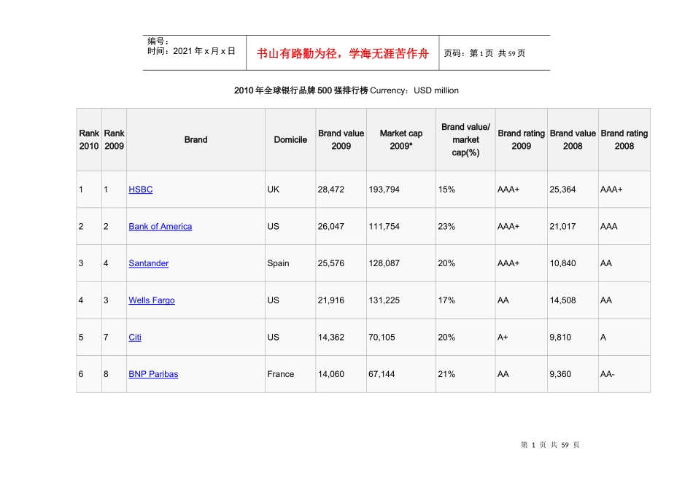Select the Rank 2009 column header
This screenshot has height=490, width=693.
[114, 139]
